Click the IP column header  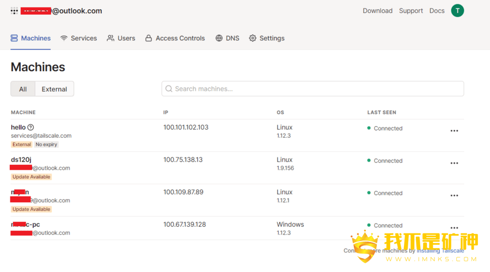(x=166, y=113)
